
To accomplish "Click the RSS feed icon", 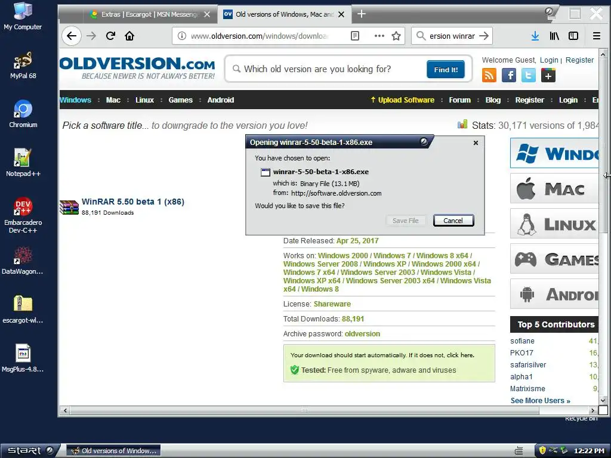I will pyautogui.click(x=489, y=75).
